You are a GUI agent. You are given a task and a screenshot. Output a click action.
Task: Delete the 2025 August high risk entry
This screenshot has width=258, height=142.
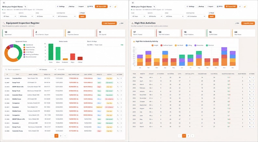[x=253, y=109]
